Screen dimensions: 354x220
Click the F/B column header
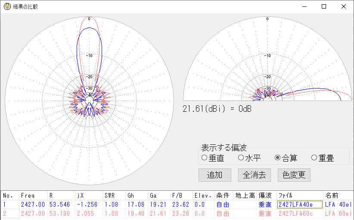click(x=177, y=196)
